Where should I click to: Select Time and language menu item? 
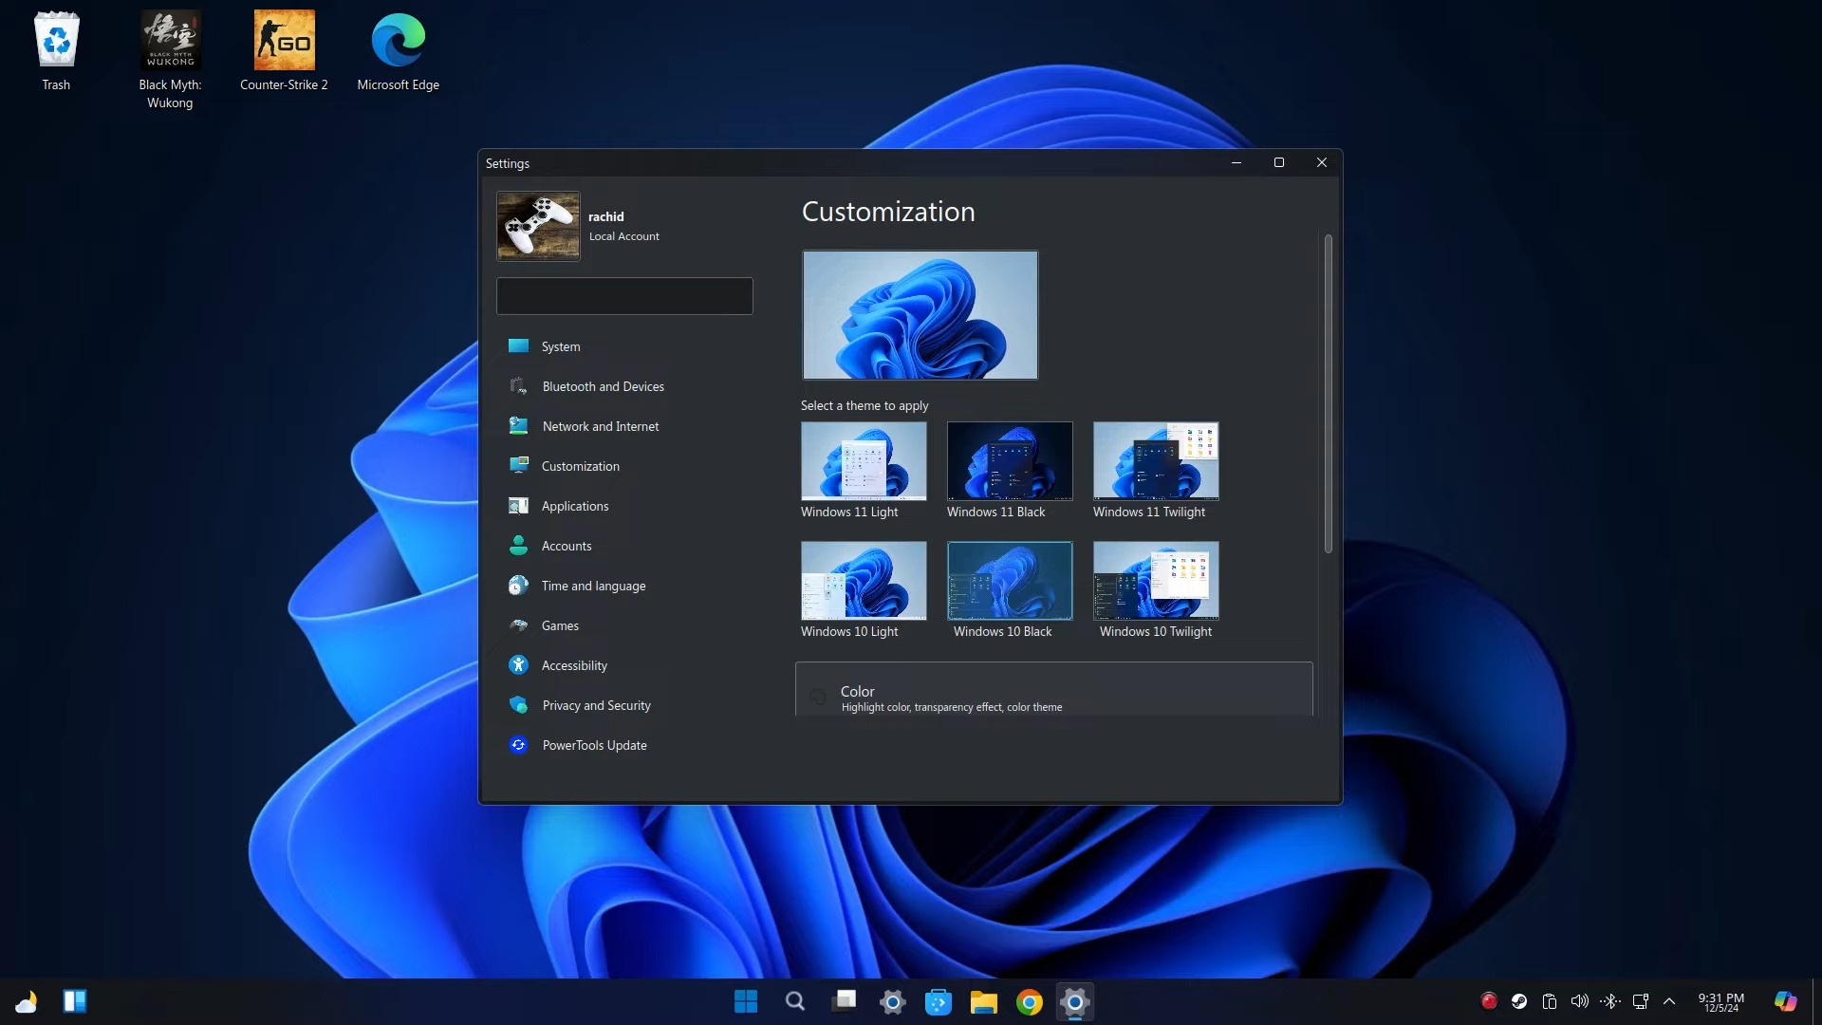point(592,586)
